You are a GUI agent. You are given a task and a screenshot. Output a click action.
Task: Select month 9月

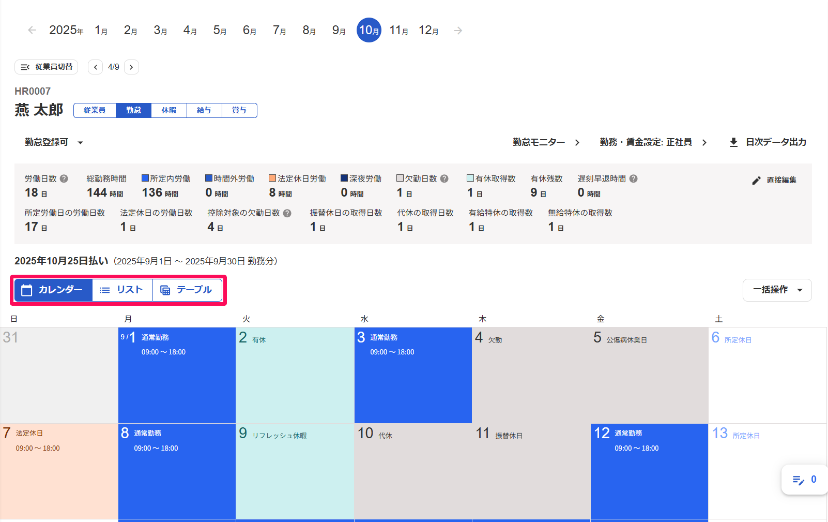click(339, 31)
